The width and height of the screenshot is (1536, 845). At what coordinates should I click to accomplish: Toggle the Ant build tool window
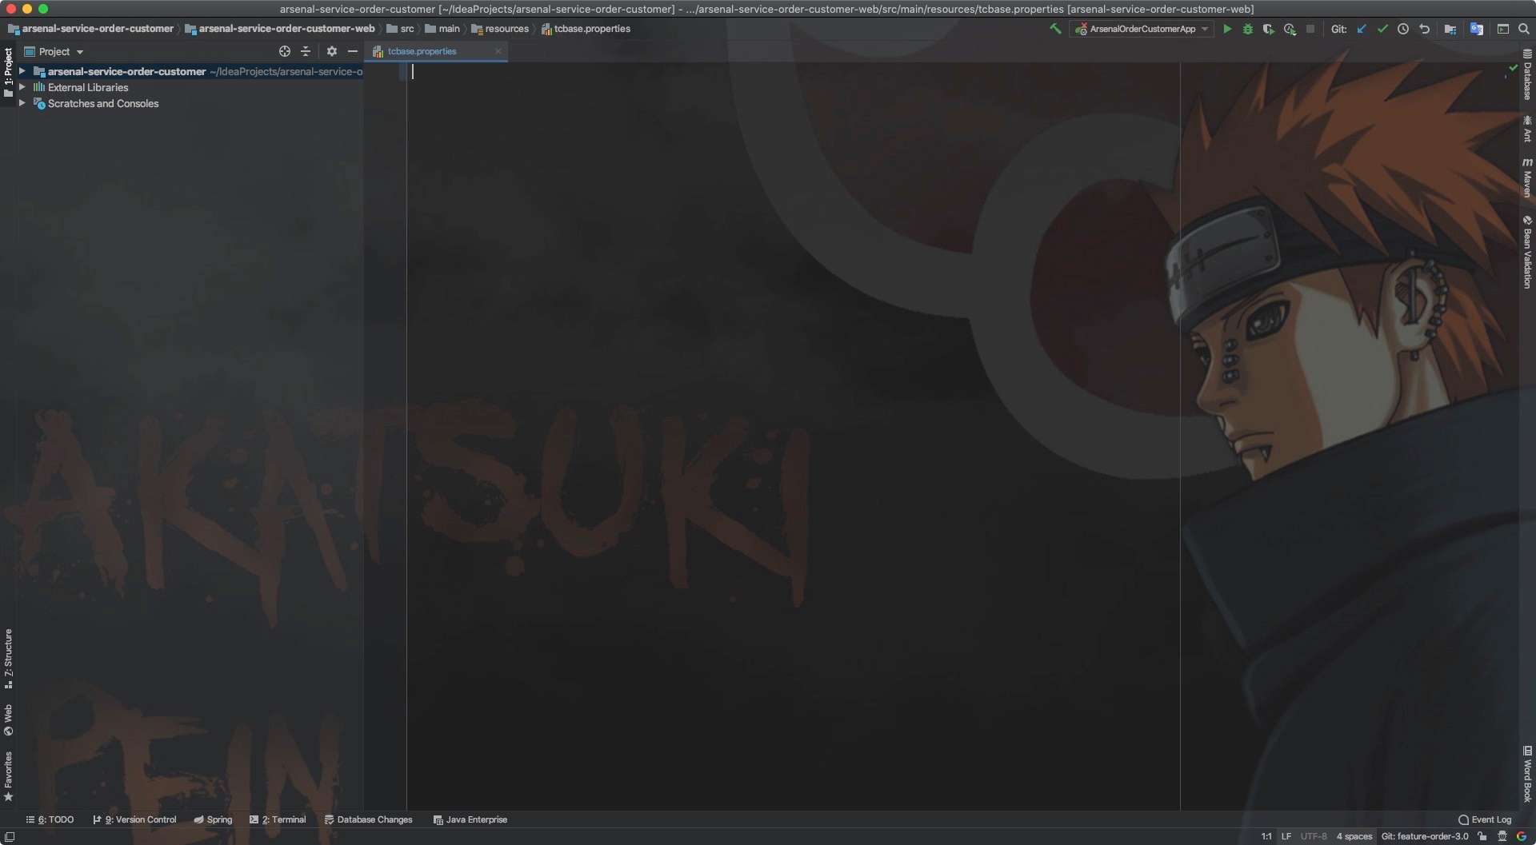1527,129
